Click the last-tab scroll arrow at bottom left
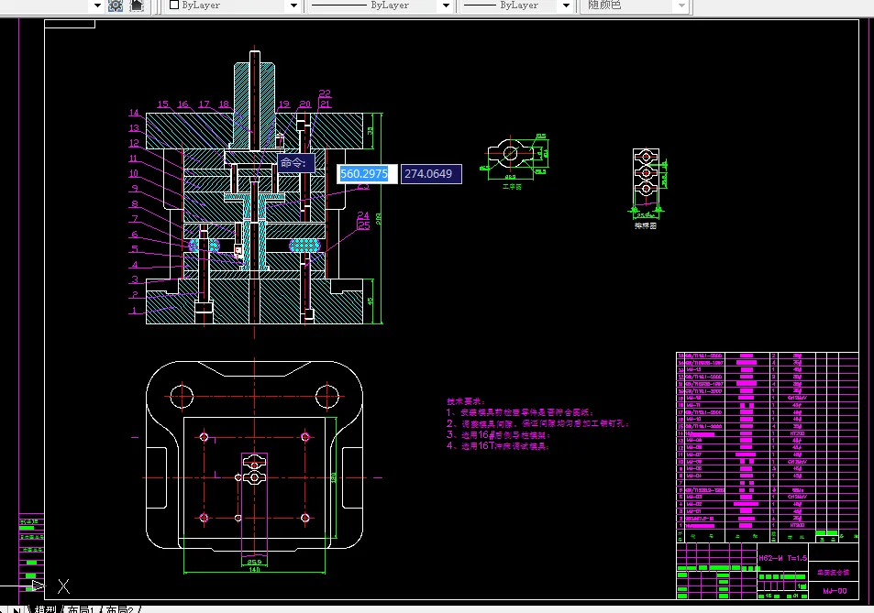874x613 pixels. (x=18, y=609)
